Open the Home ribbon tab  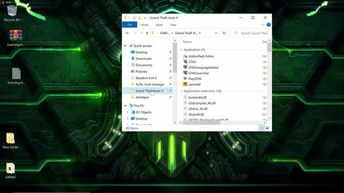(145, 25)
